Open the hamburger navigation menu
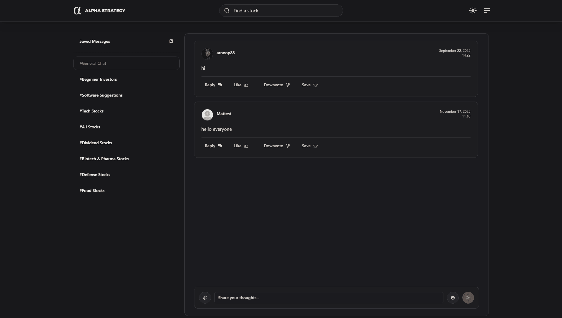Image resolution: width=562 pixels, height=318 pixels. [x=487, y=10]
